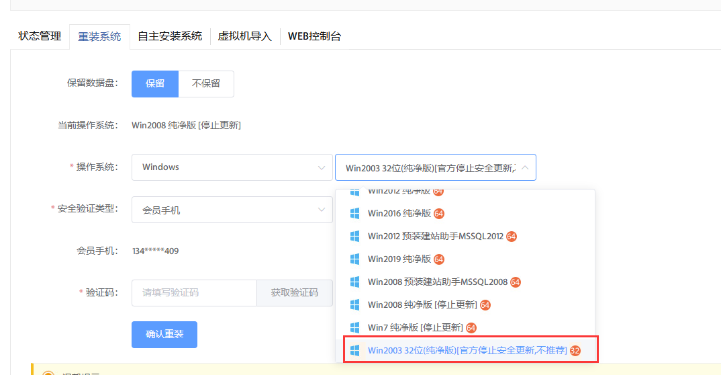Viewport: 721px width, 375px height.
Task: Select 不保留 data disk option
Action: click(x=206, y=84)
